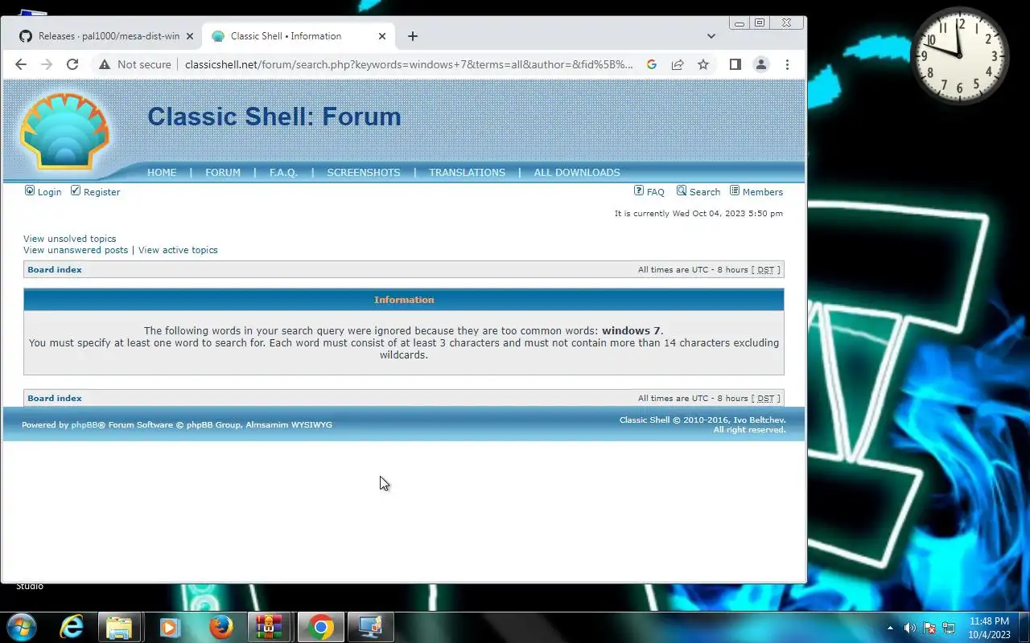Show hidden tray icons arrow
The image size is (1030, 643).
pyautogui.click(x=890, y=628)
